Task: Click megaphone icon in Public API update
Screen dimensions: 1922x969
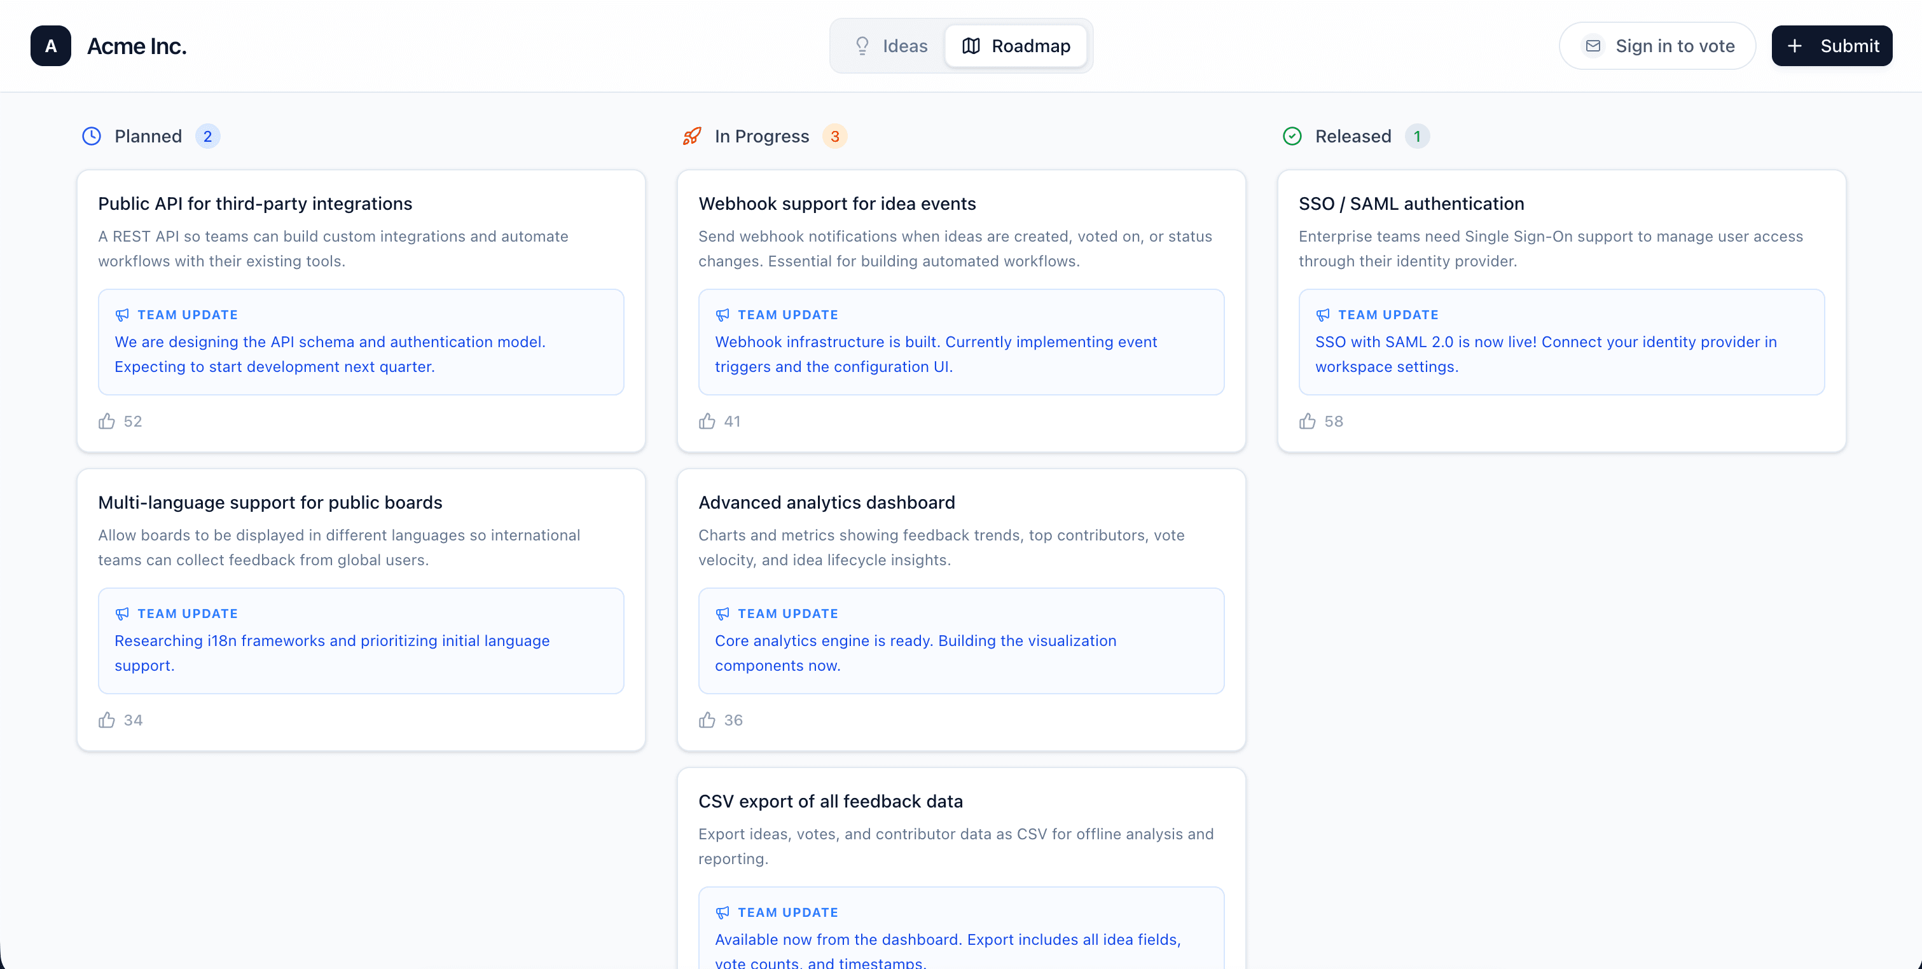Action: [x=122, y=315]
